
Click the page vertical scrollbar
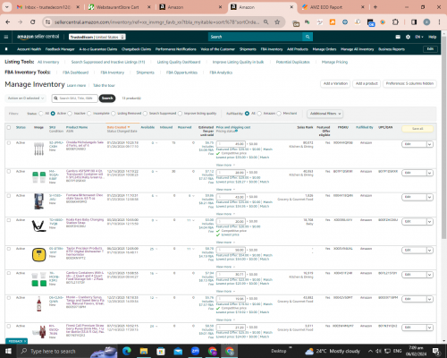(x=443, y=137)
